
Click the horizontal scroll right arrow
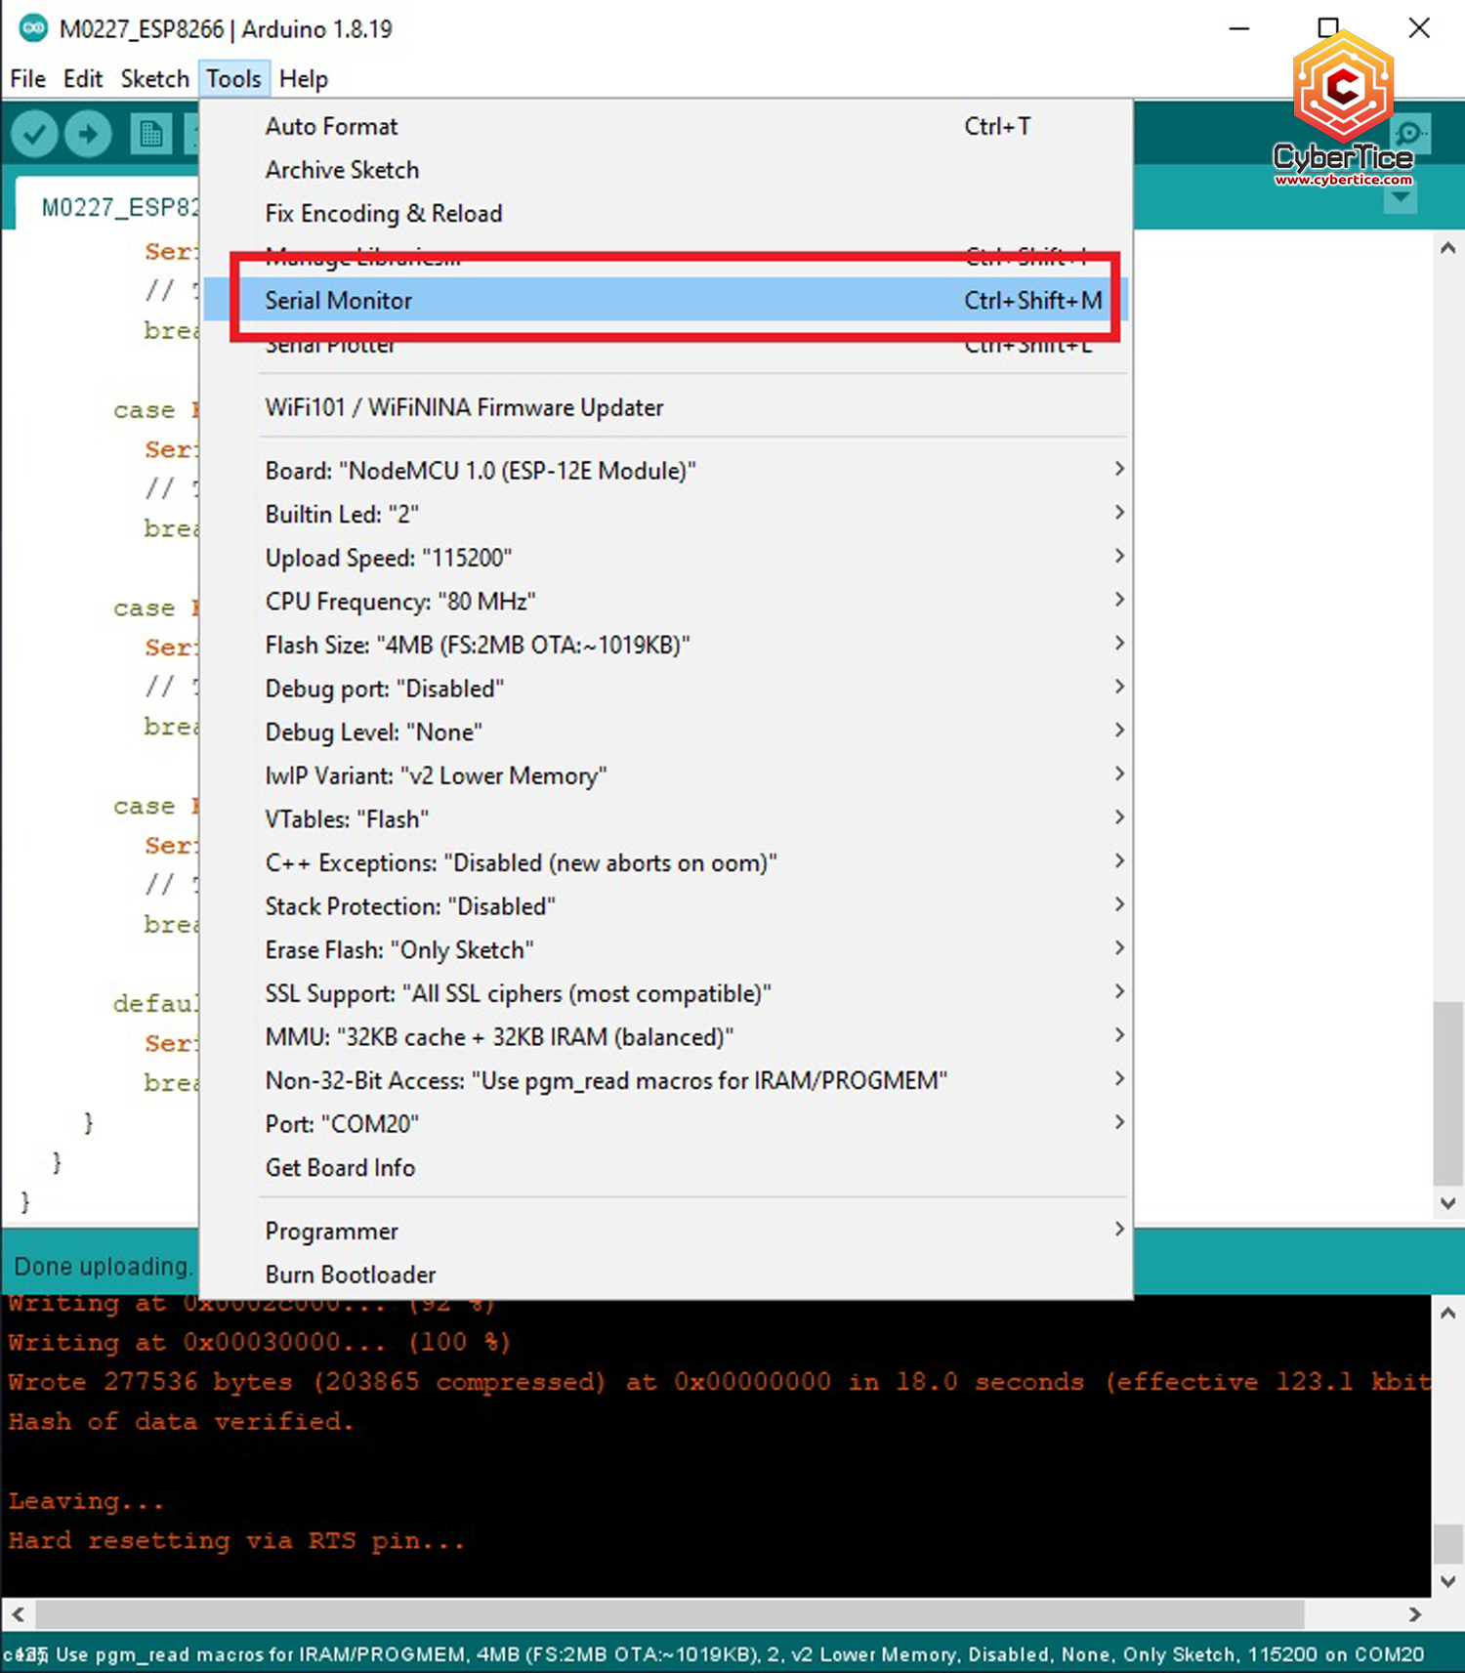(1414, 1614)
